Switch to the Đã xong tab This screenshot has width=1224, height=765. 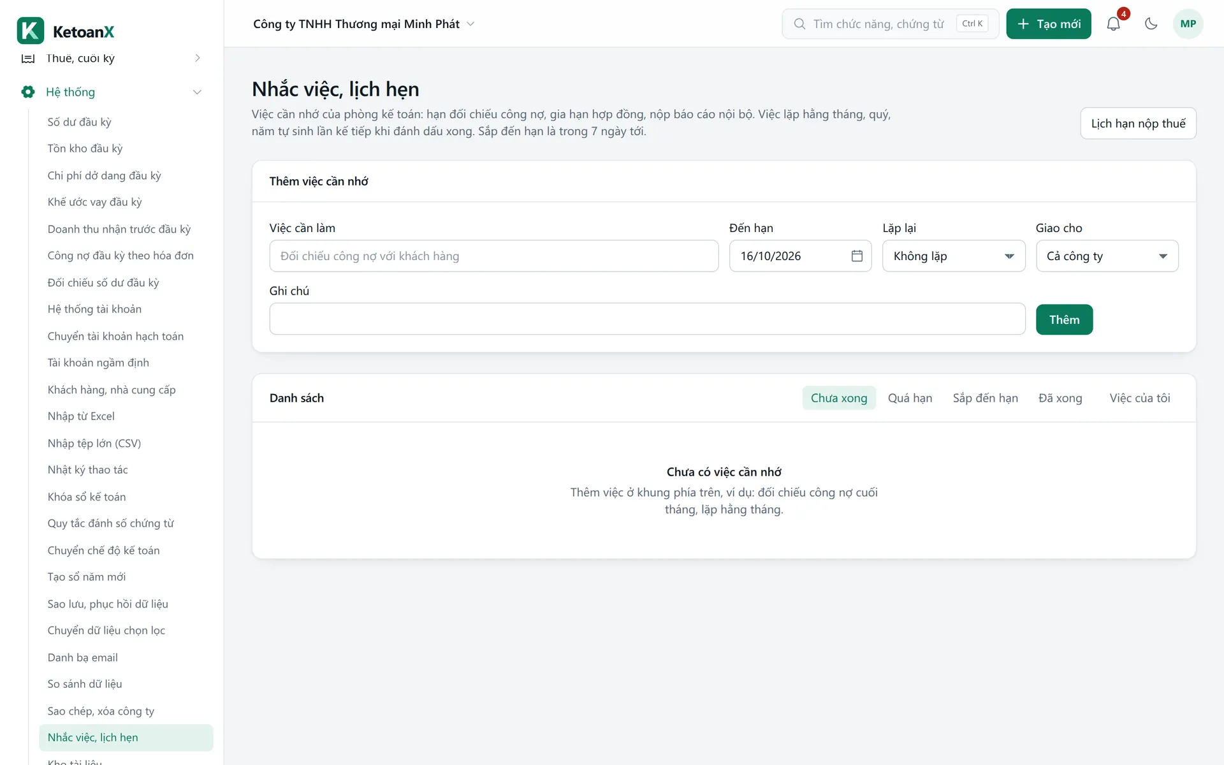(x=1060, y=398)
